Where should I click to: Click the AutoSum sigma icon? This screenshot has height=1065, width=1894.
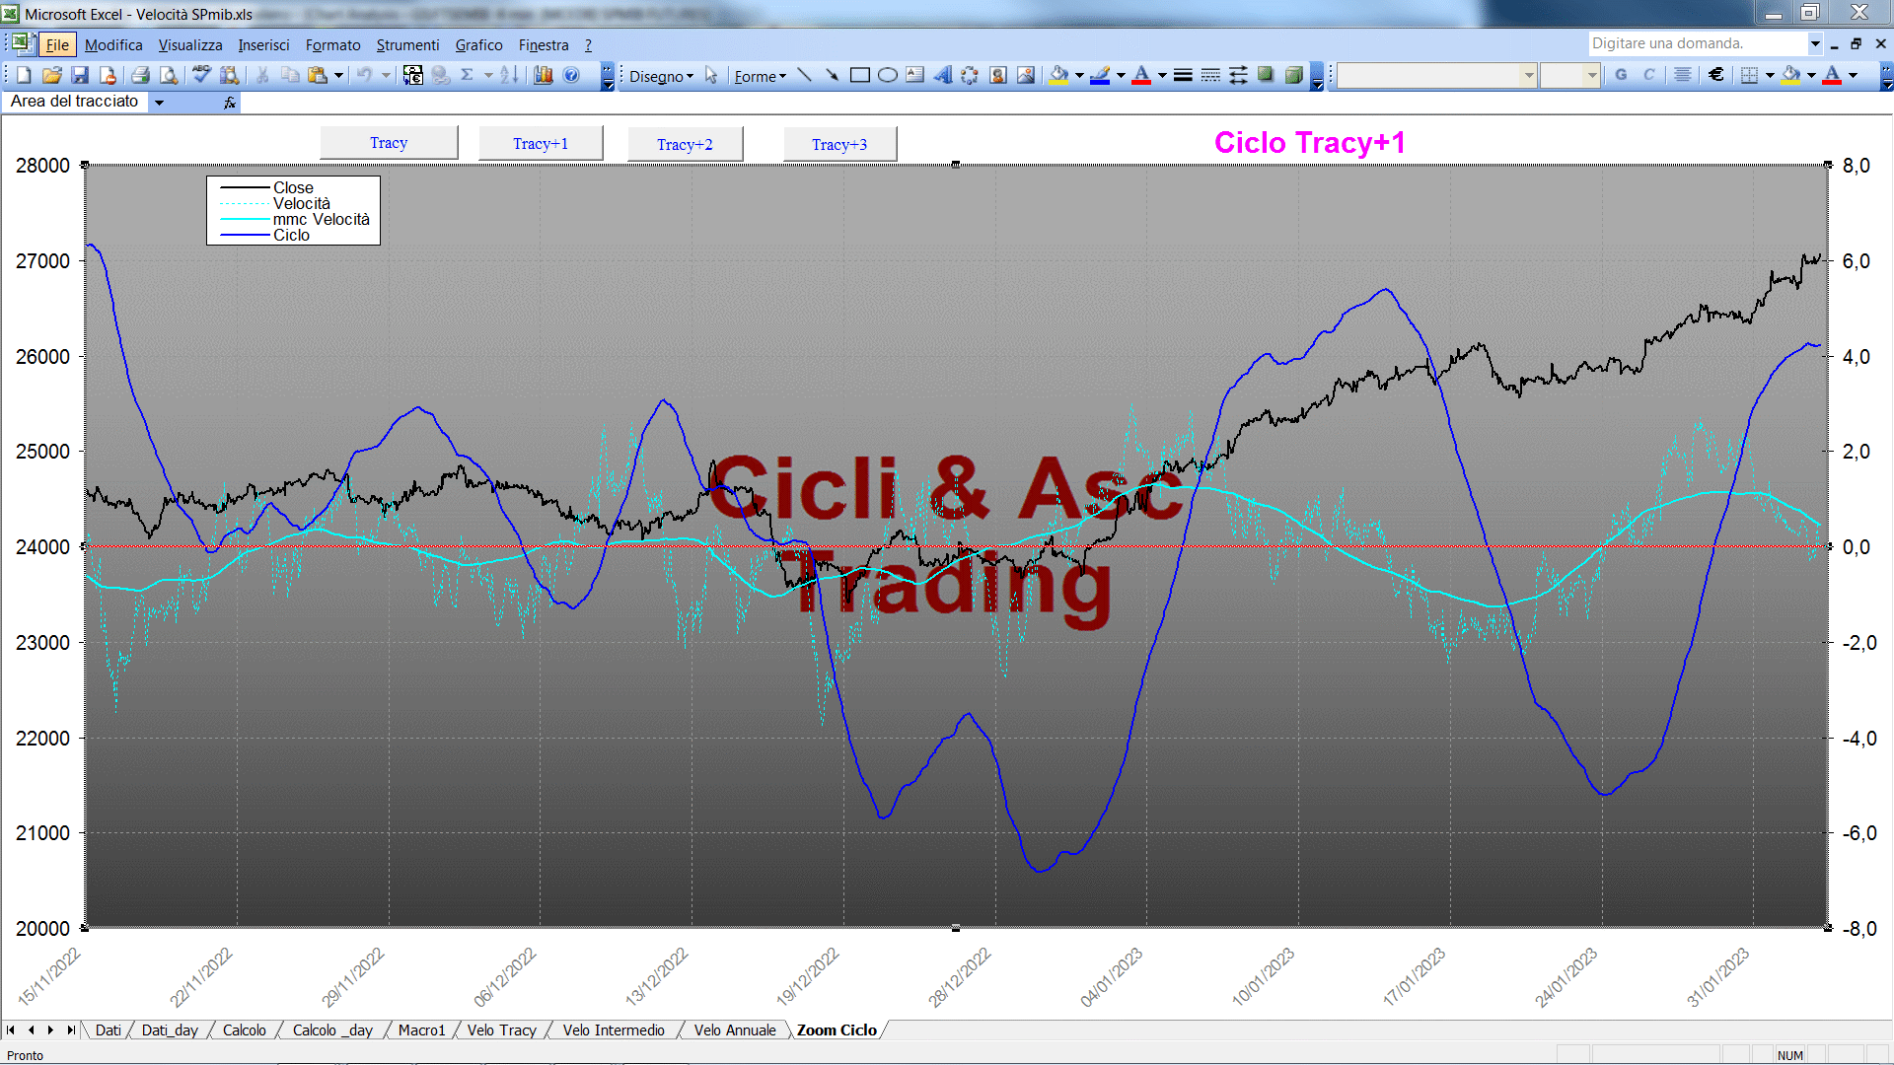(468, 76)
